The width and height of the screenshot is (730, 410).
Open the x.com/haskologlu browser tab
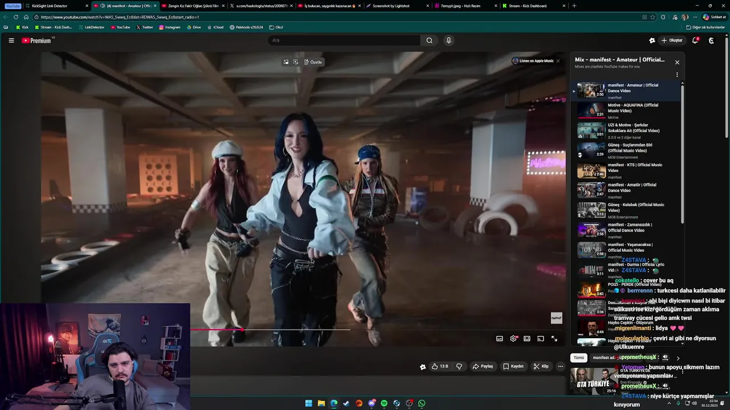tap(261, 6)
